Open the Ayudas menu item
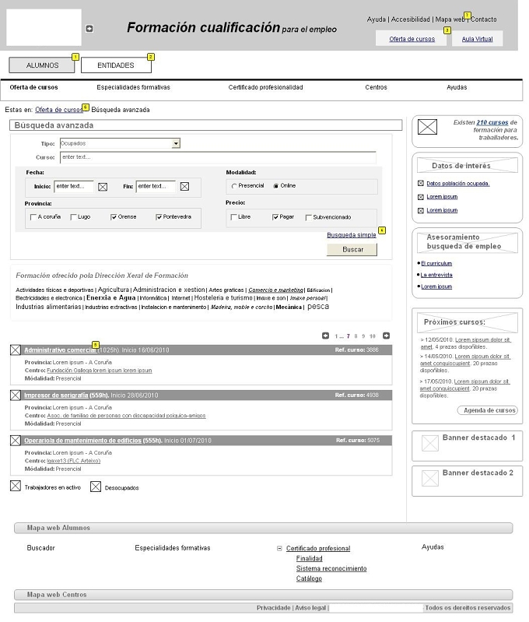The height and width of the screenshot is (622, 529). point(457,87)
